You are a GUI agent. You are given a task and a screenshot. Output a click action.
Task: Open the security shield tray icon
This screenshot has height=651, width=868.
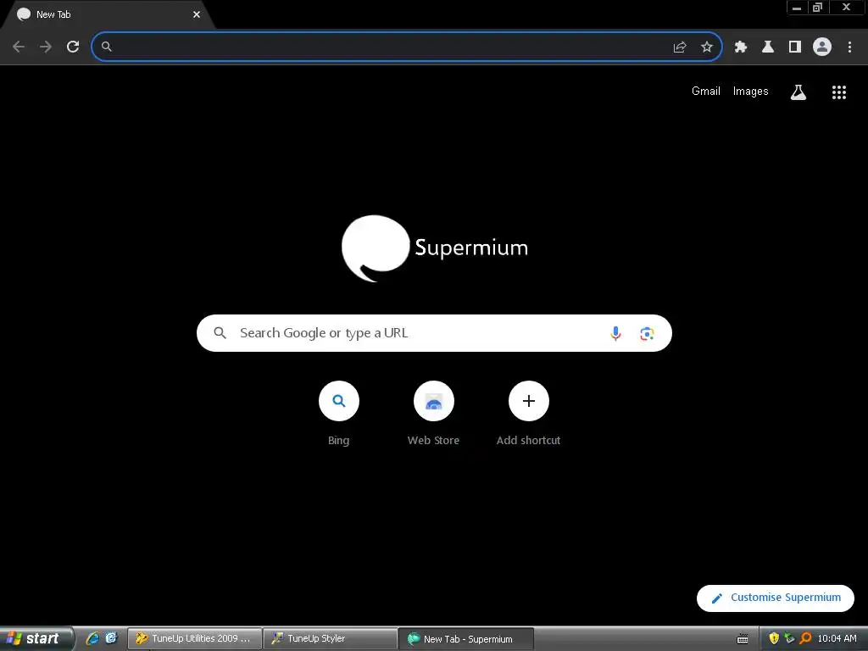[774, 639]
